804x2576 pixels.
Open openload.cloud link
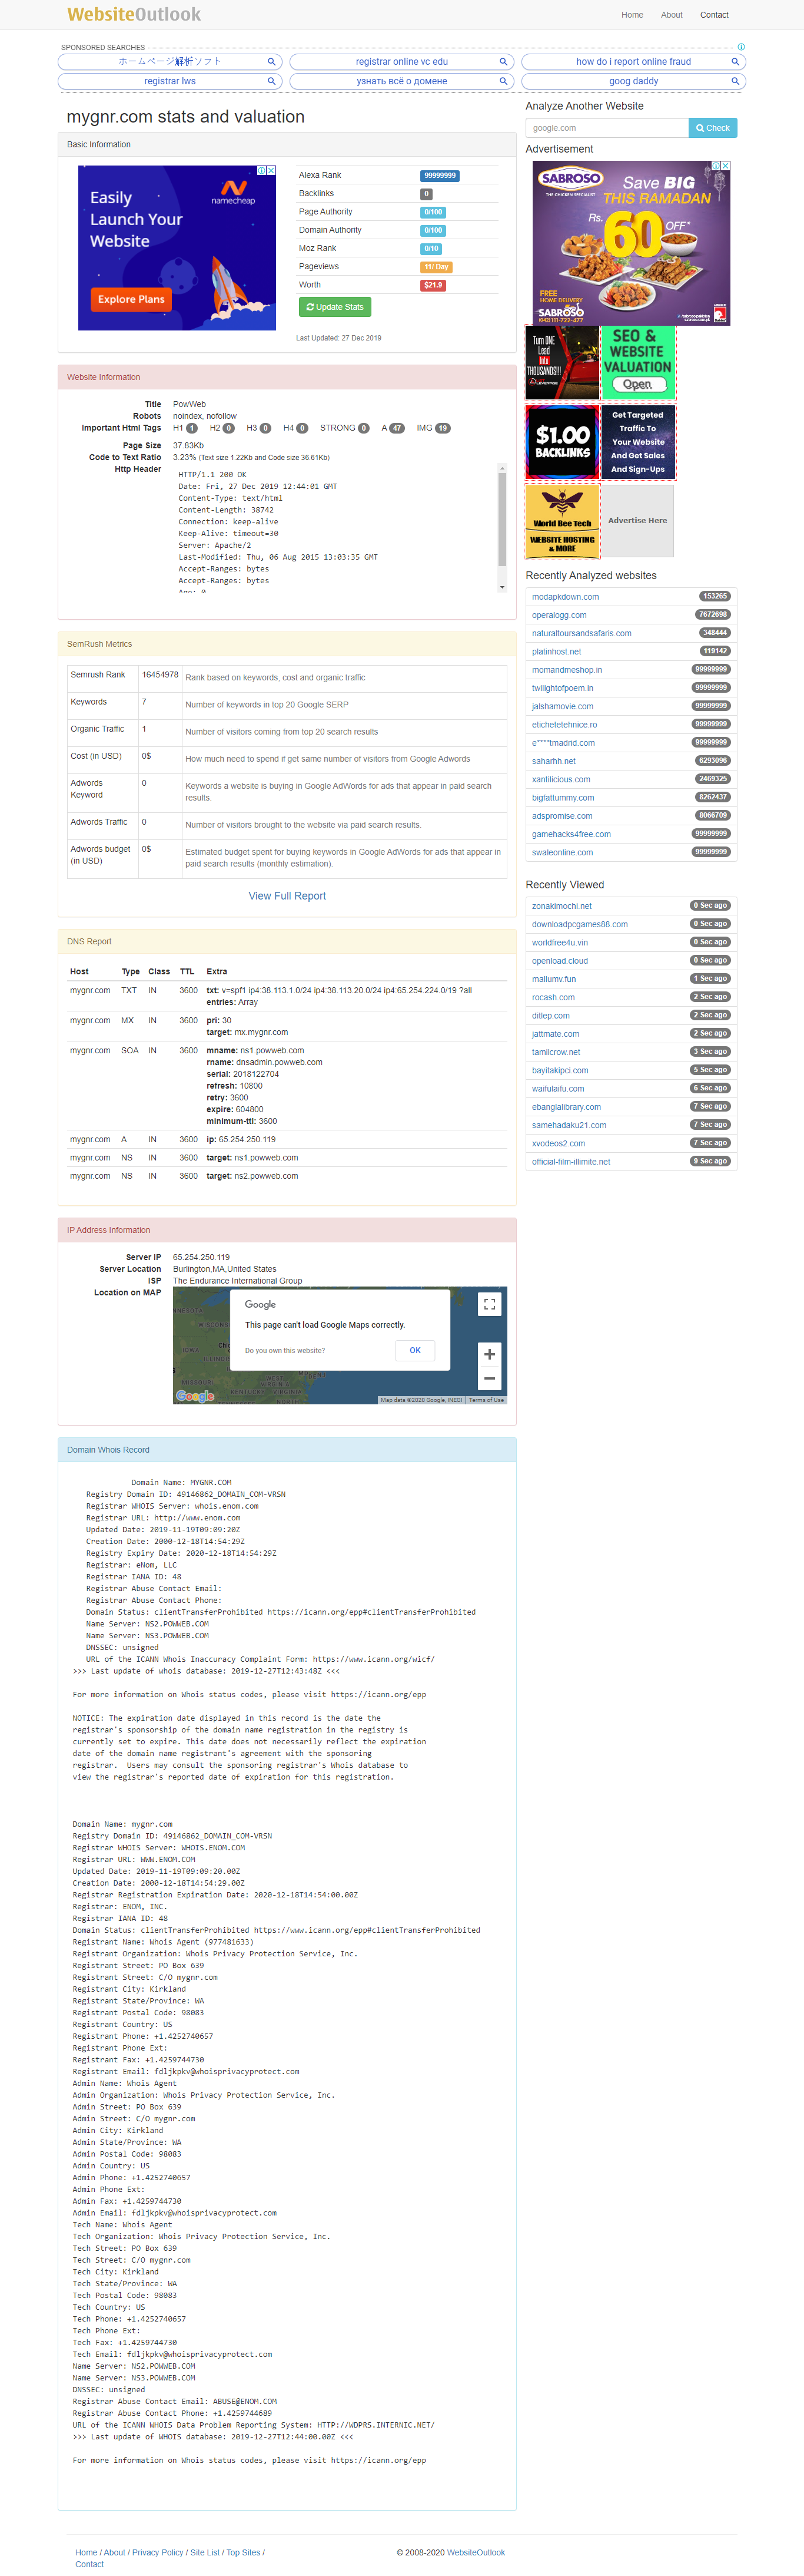[559, 961]
